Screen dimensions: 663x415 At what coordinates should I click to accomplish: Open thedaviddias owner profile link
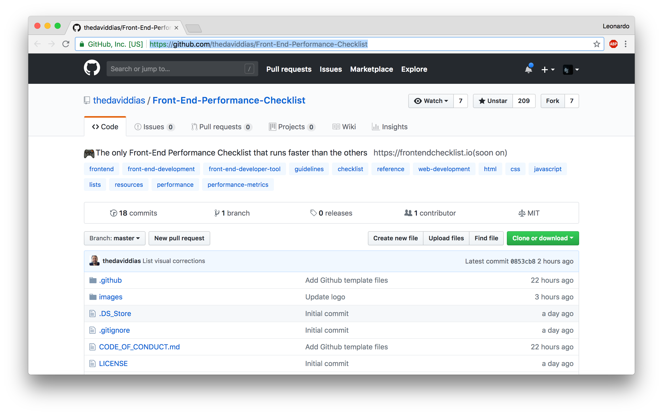[x=119, y=100]
